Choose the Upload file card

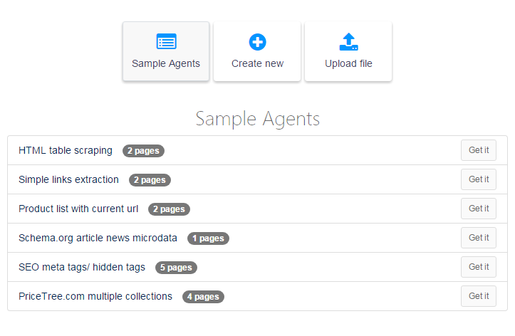[348, 51]
